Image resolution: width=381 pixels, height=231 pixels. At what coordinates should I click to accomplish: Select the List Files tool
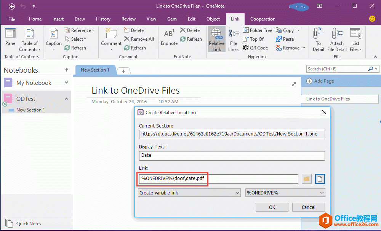point(355,39)
